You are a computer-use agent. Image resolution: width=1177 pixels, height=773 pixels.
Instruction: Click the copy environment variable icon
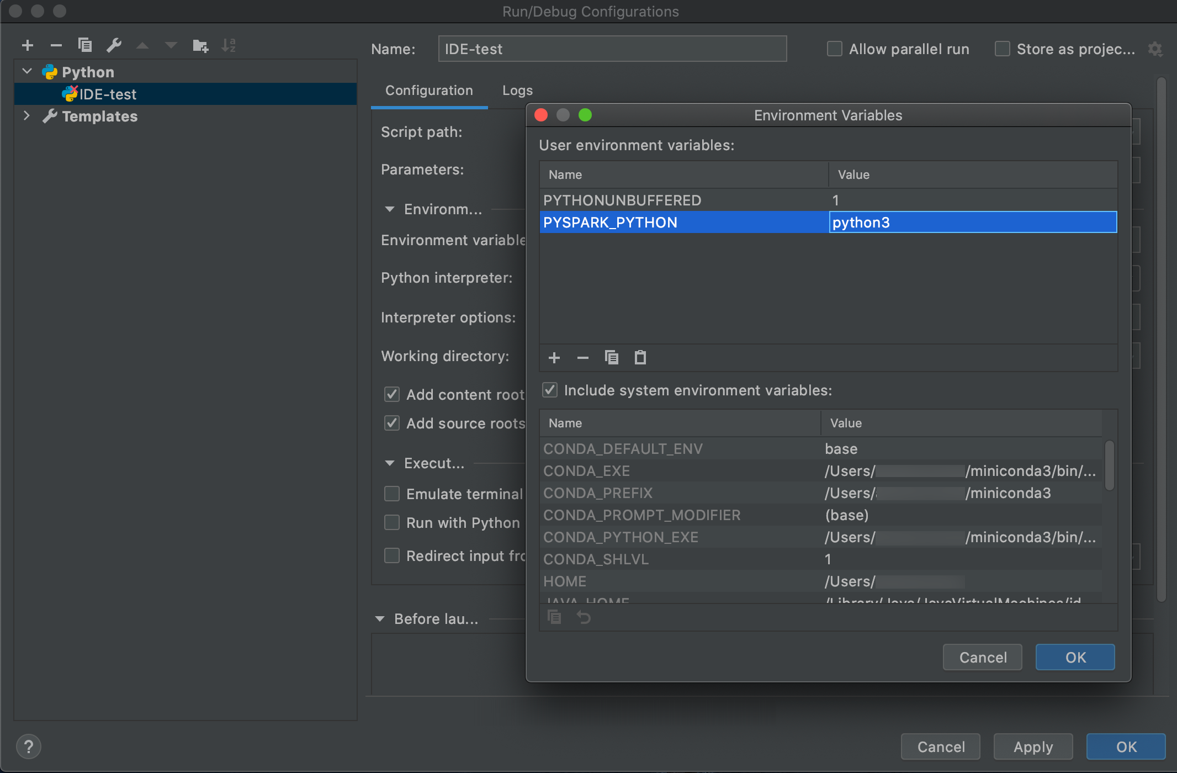(612, 357)
